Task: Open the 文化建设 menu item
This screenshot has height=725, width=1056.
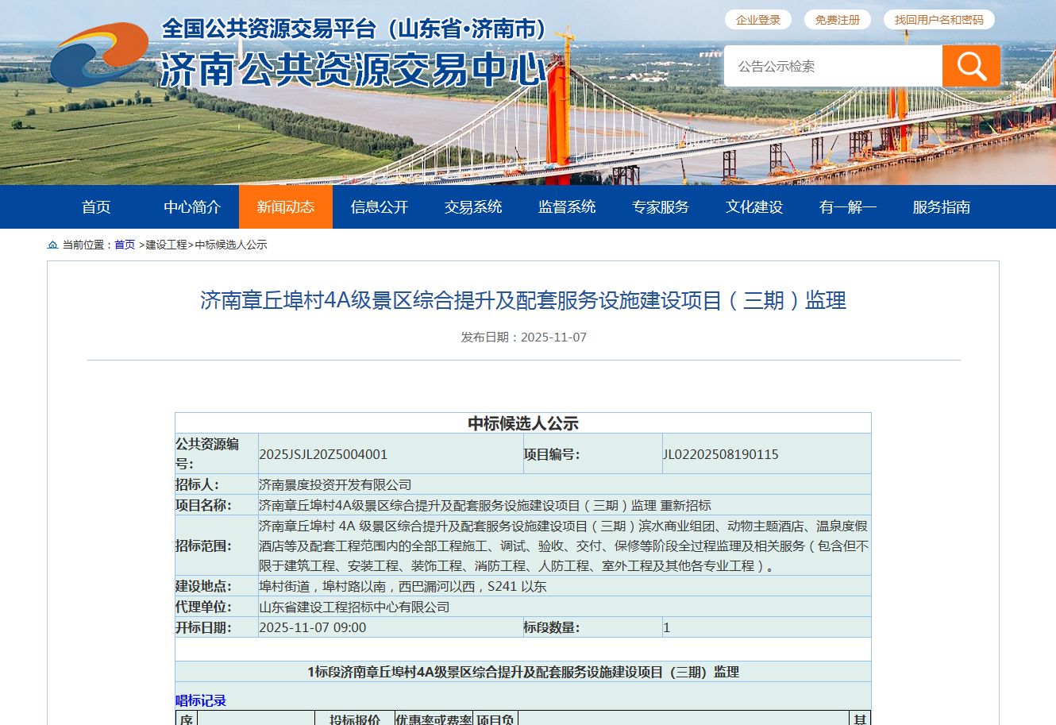Action: [754, 207]
